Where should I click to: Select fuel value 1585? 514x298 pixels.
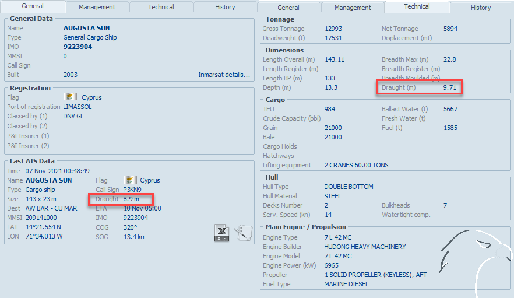click(450, 128)
